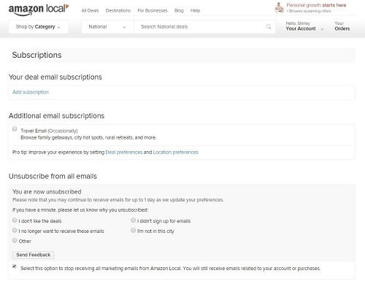Select 'I'm not in this city' option
This screenshot has height=284, width=365.
[133, 230]
